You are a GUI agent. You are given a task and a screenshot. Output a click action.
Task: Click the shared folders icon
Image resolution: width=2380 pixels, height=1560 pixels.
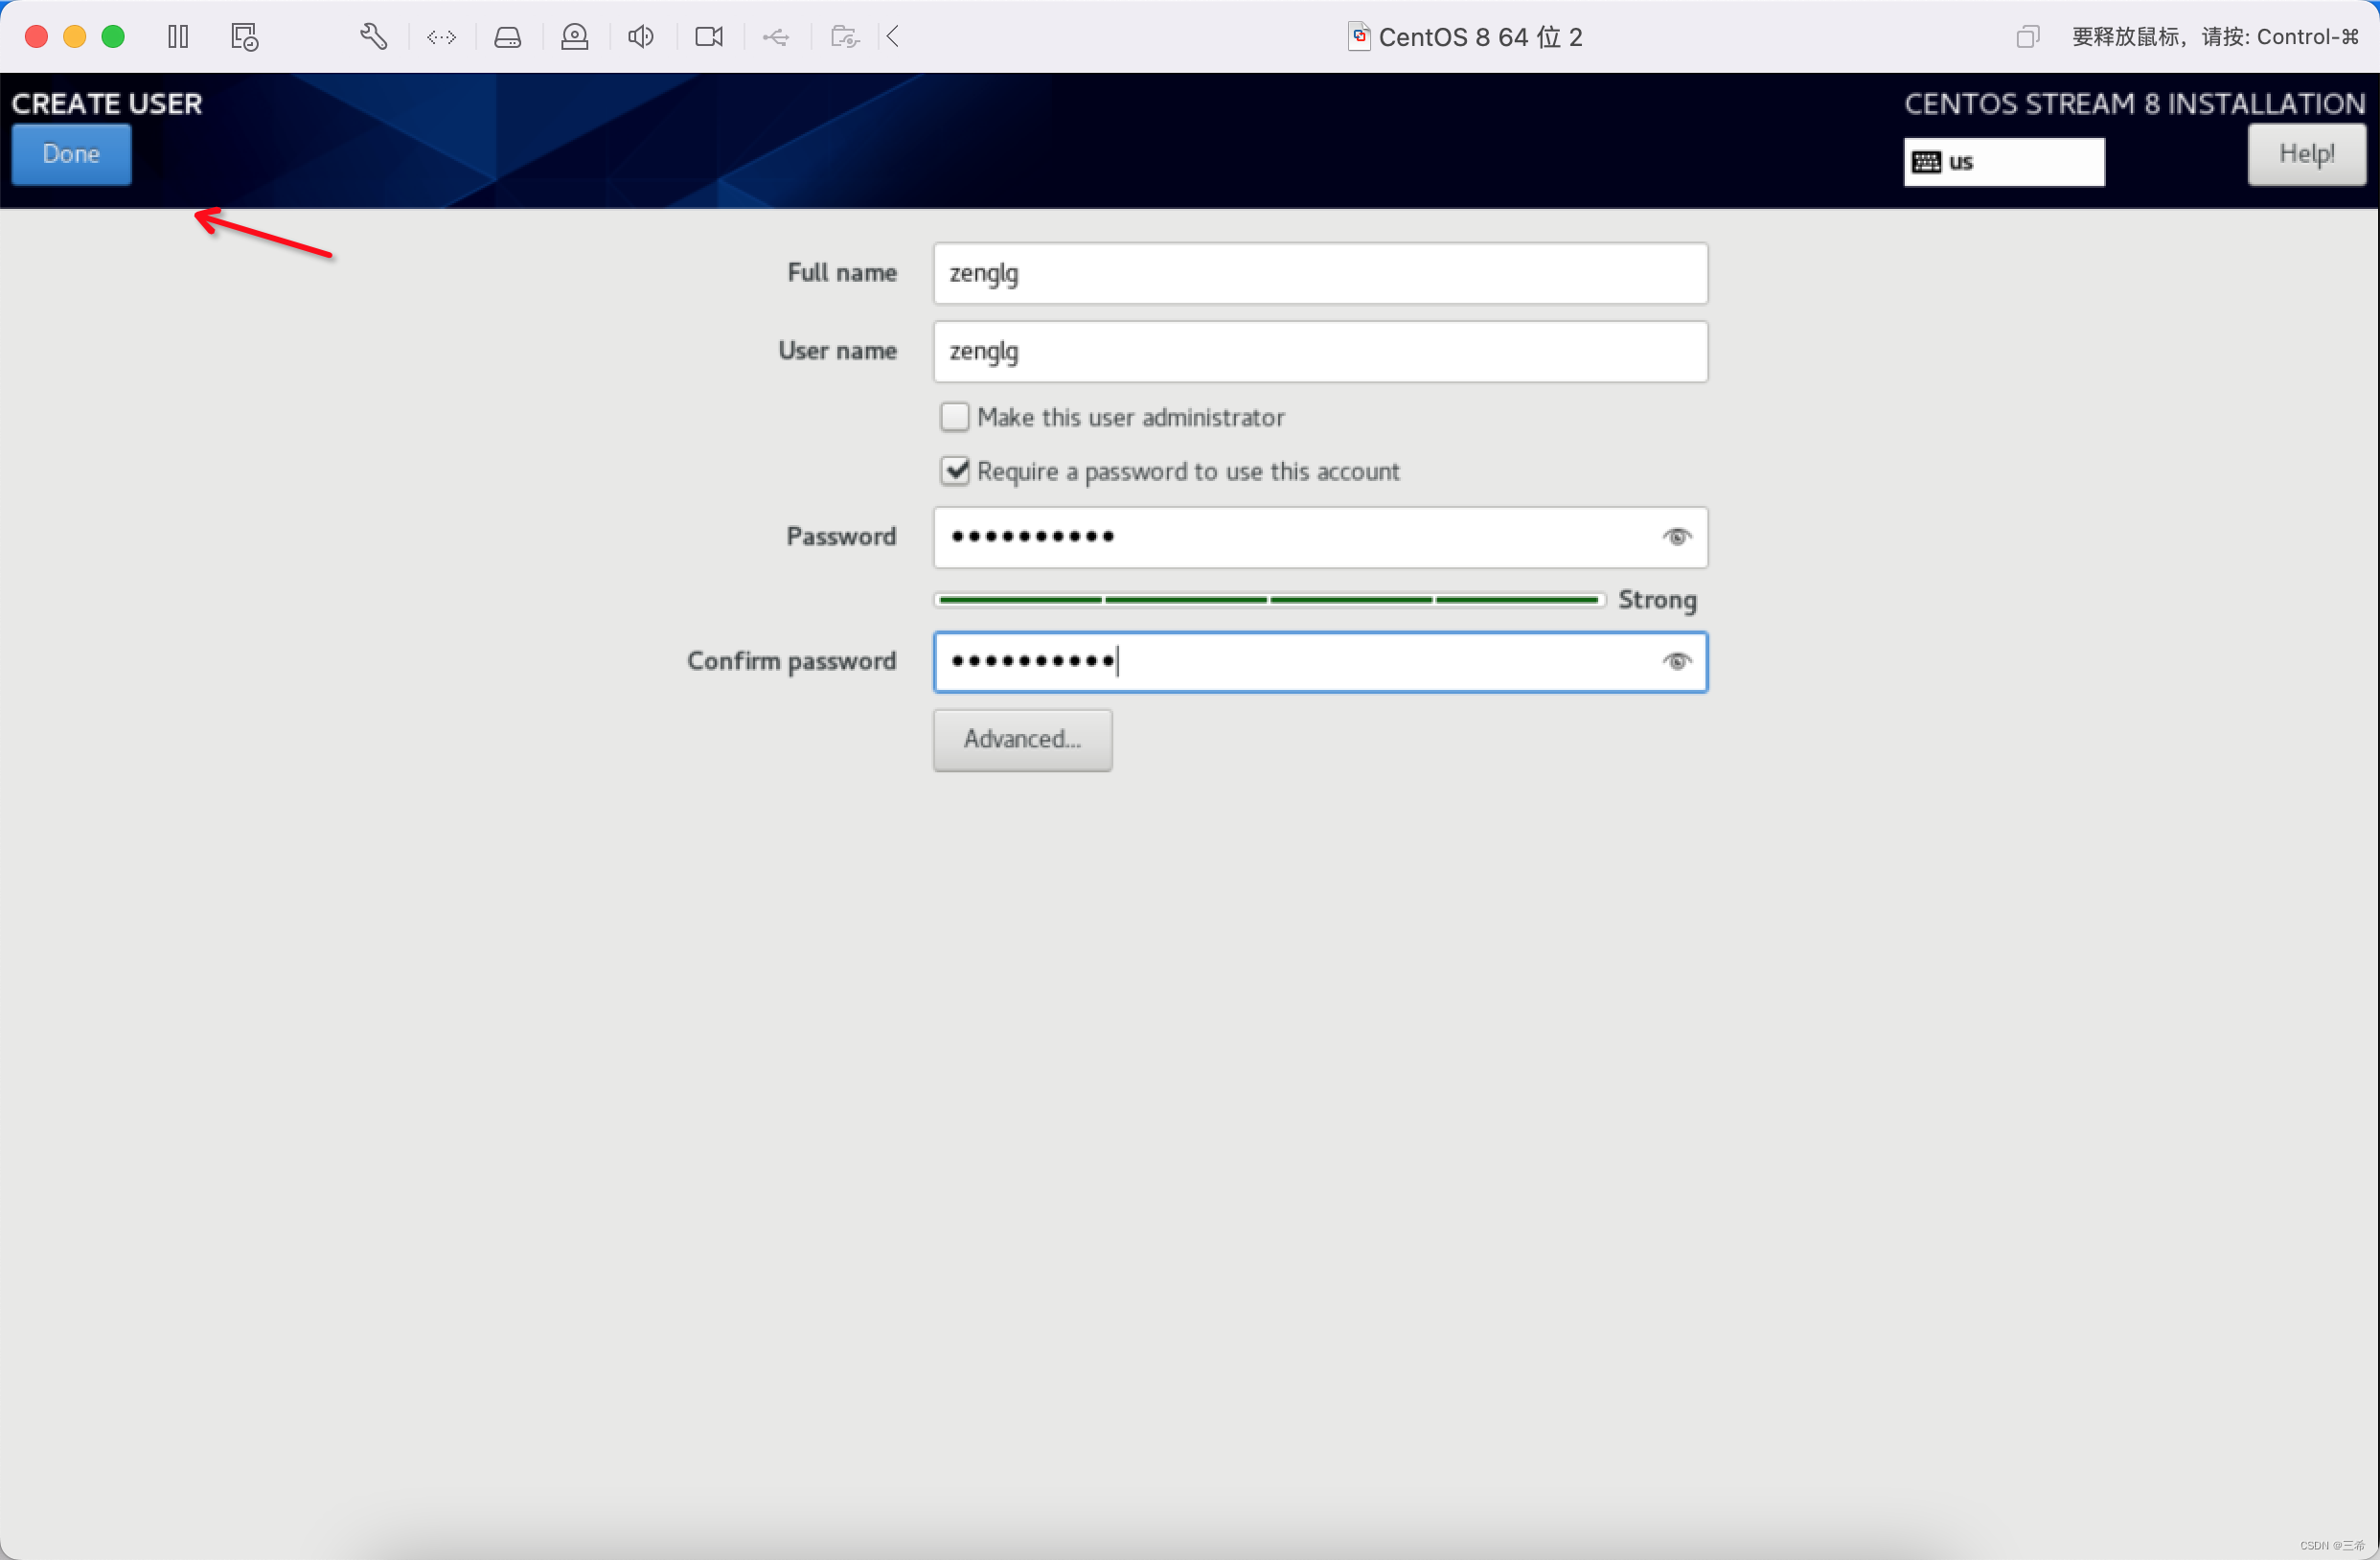click(x=844, y=36)
